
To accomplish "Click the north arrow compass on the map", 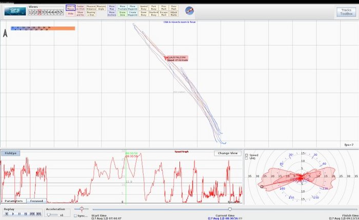I will (5, 33).
